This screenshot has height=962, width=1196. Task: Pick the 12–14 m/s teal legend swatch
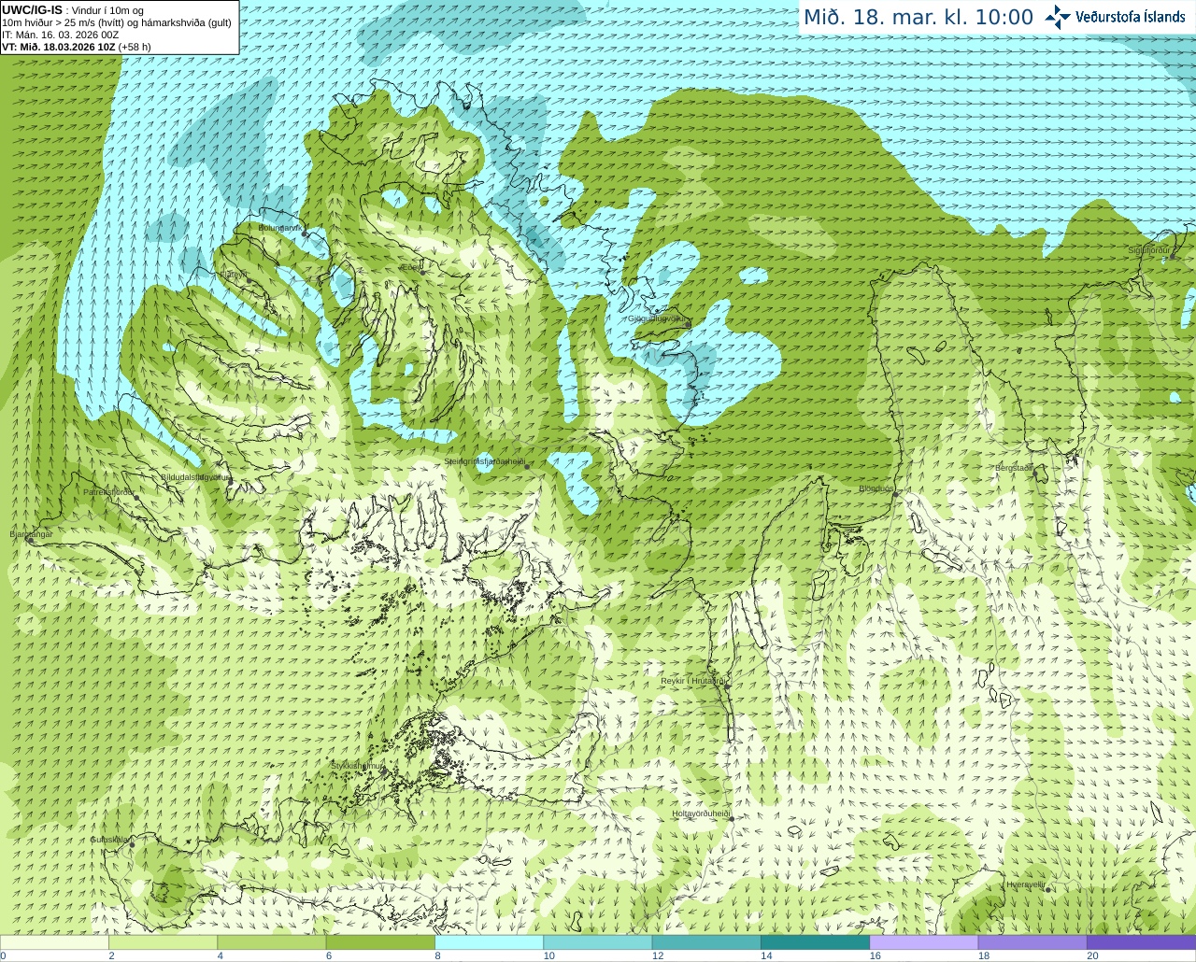click(706, 942)
